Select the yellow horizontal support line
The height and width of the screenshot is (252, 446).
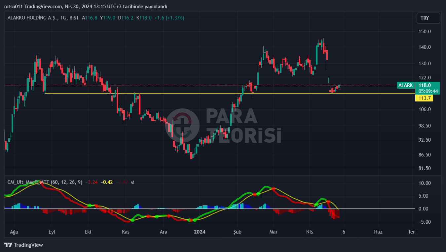pyautogui.click(x=230, y=93)
